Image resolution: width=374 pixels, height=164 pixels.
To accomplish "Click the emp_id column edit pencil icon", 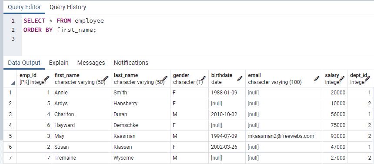I will (47, 79).
